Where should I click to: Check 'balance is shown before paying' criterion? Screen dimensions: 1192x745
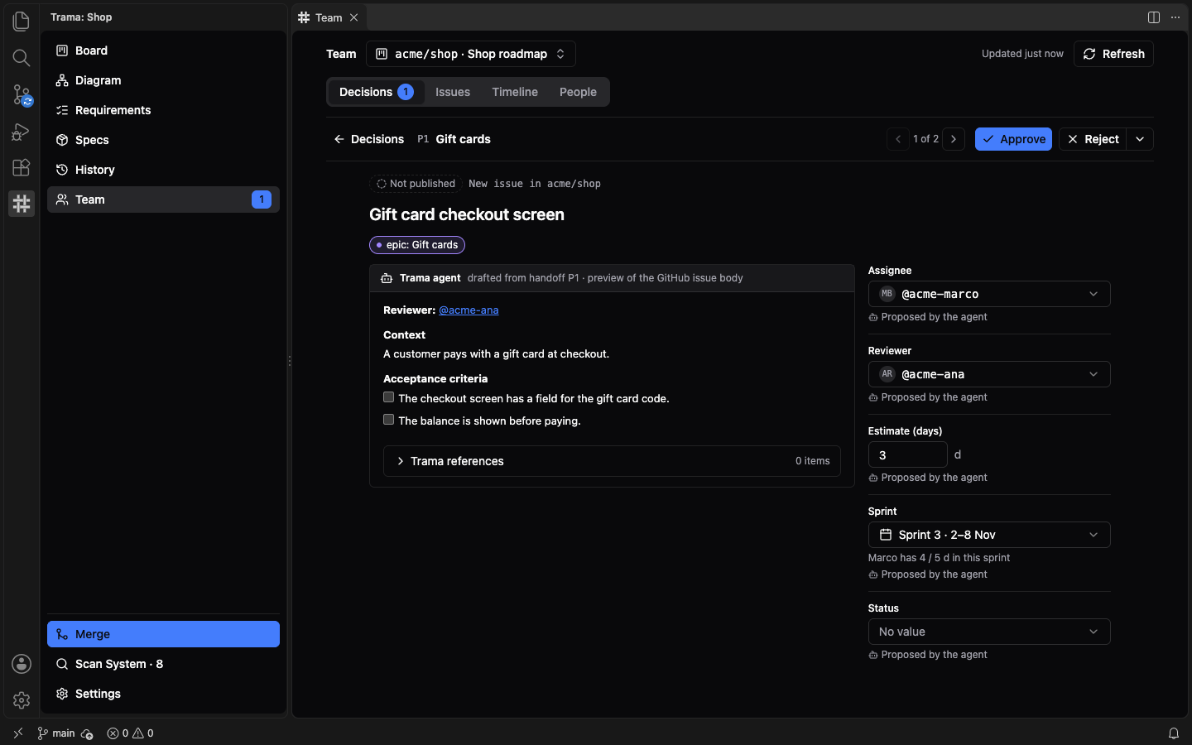click(388, 420)
